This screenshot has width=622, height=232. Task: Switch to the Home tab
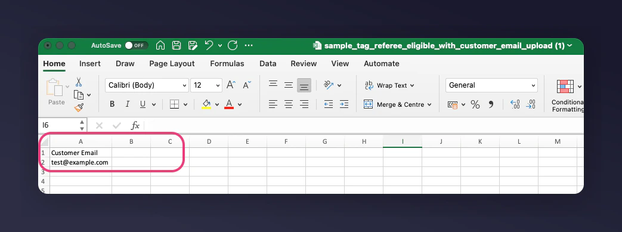coord(54,63)
